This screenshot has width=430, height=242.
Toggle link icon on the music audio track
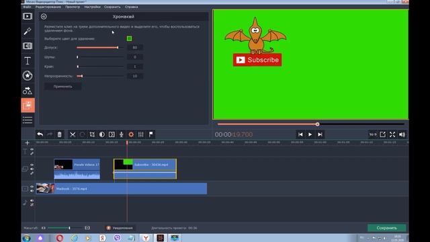point(32,204)
